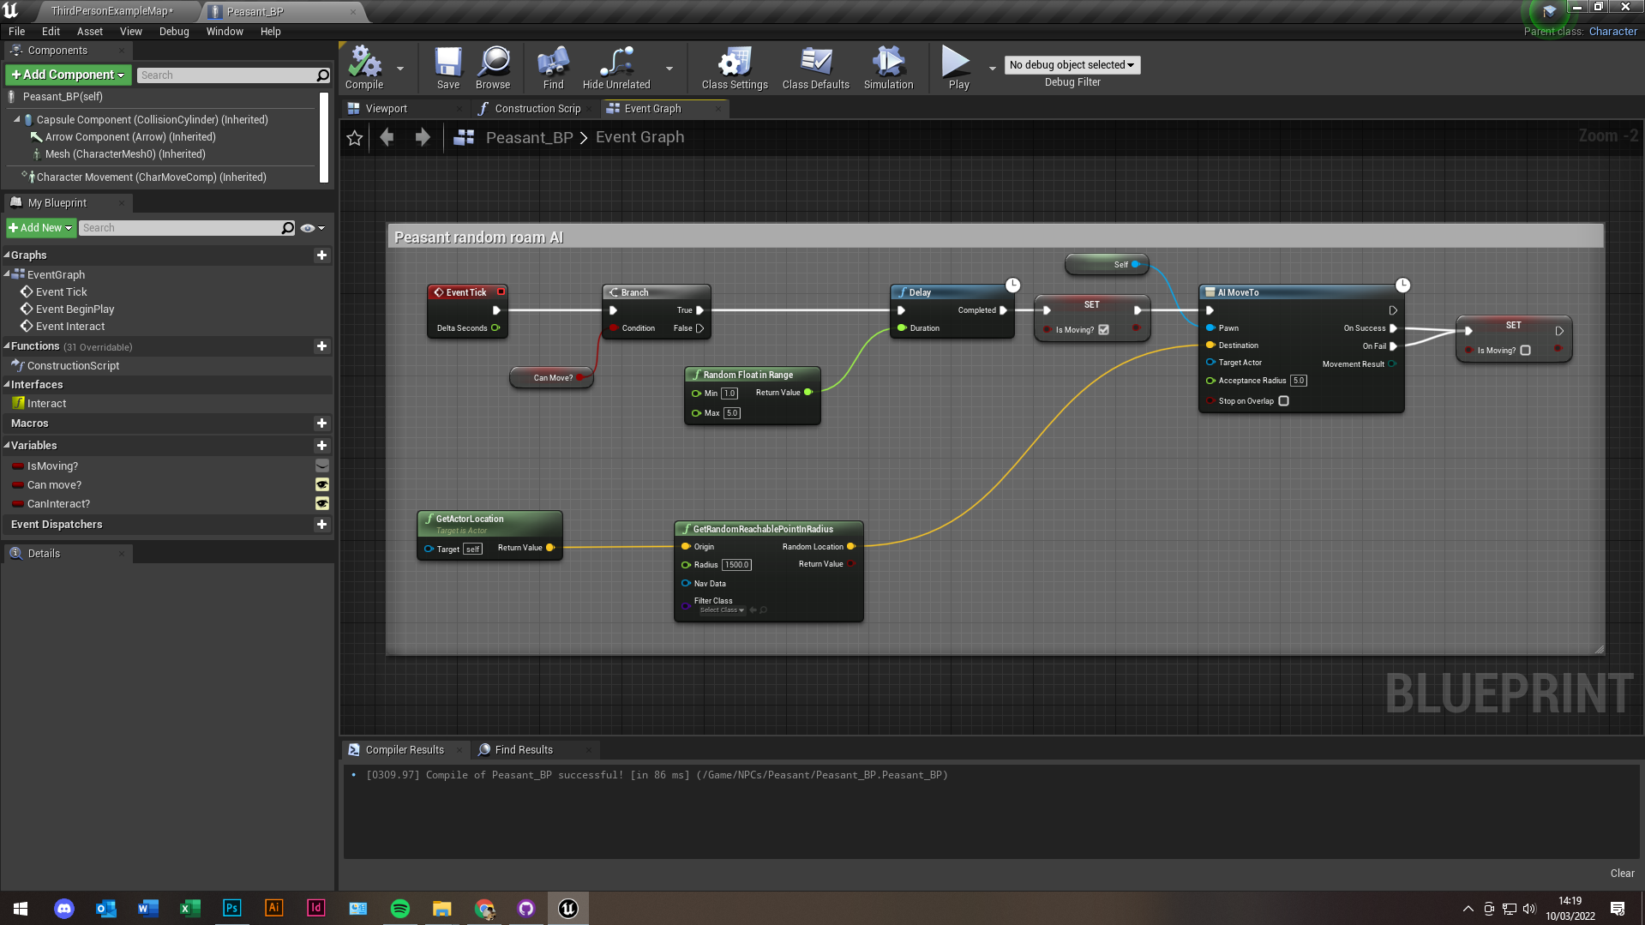
Task: Open Class Settings
Action: click(734, 67)
